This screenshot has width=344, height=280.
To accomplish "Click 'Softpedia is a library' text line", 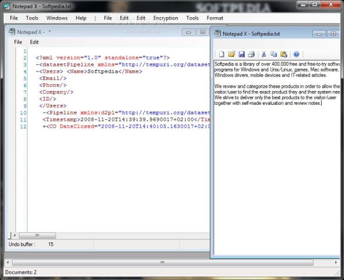I will pos(277,64).
